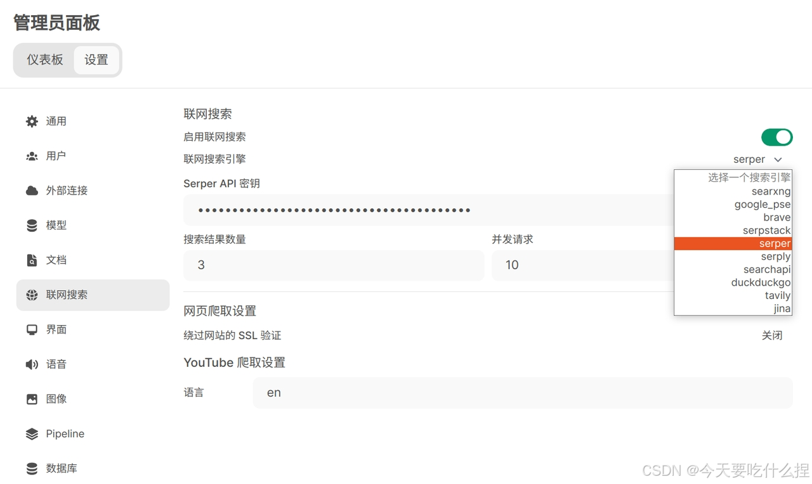This screenshot has height=484, width=812.
Task: Click the YouTube 语言 field showing en
Action: 523,393
